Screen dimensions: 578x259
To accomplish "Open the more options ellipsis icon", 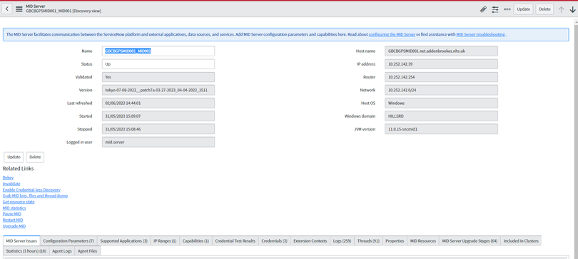I will [507, 9].
